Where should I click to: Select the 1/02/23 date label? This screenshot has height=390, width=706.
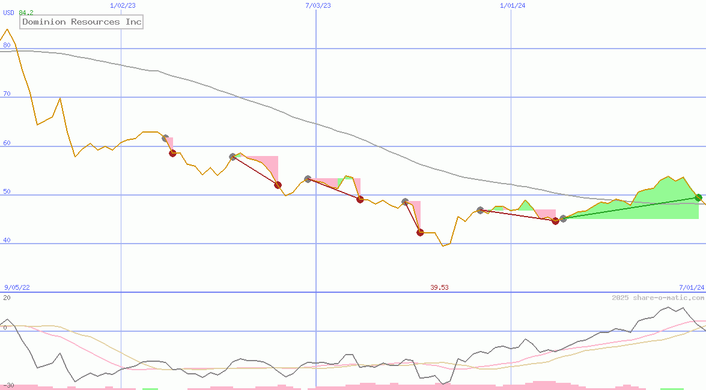(x=123, y=5)
